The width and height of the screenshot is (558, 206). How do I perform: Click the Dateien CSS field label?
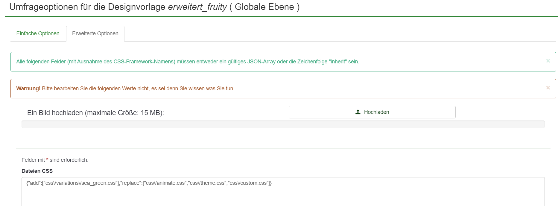click(x=37, y=171)
